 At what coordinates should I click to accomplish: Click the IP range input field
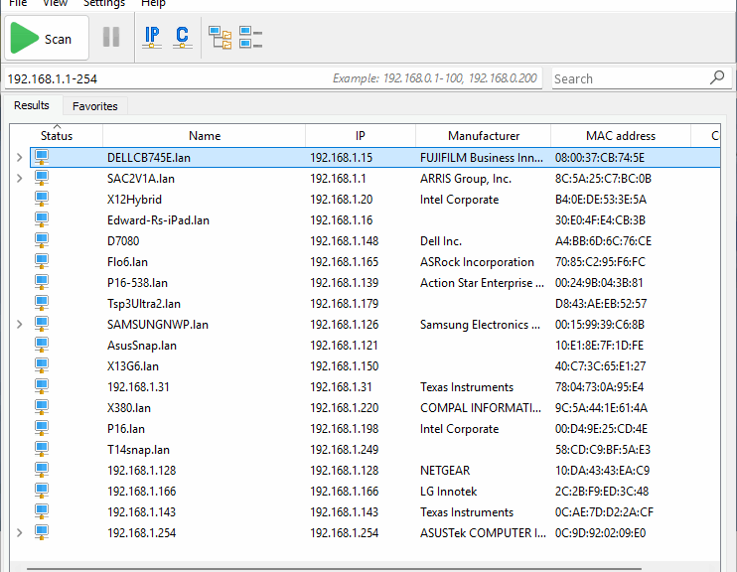tap(272, 78)
